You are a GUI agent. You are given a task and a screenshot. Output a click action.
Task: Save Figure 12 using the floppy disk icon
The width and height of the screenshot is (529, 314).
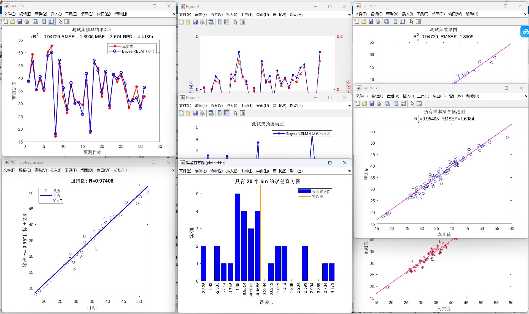click(372, 104)
